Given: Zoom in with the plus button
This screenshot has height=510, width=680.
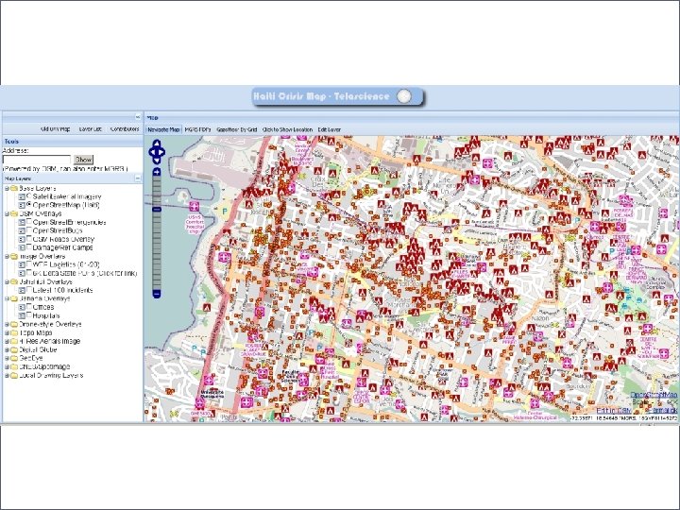Looking at the screenshot, I should [x=157, y=172].
